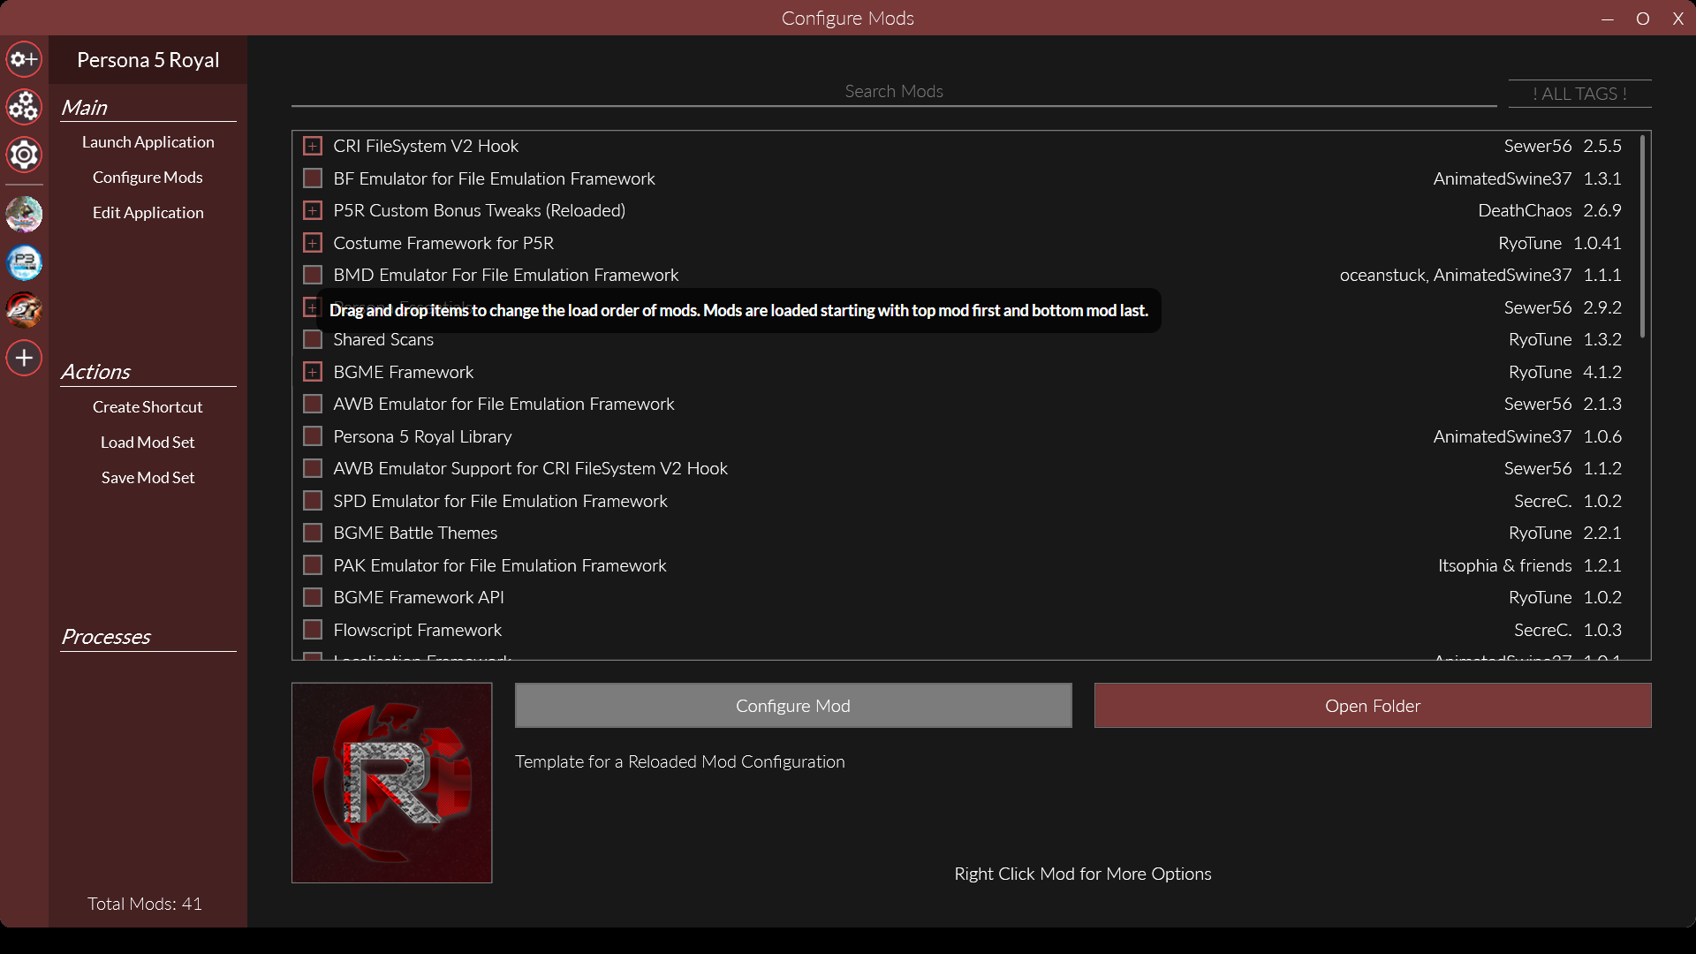The image size is (1696, 954).
Task: Toggle SPD Emulator checkbox
Action: click(x=313, y=501)
